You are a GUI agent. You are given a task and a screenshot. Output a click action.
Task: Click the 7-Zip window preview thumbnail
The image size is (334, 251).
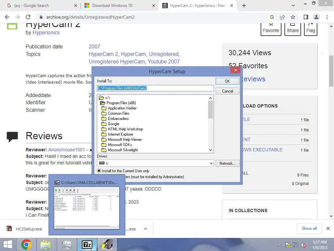tap(87, 208)
